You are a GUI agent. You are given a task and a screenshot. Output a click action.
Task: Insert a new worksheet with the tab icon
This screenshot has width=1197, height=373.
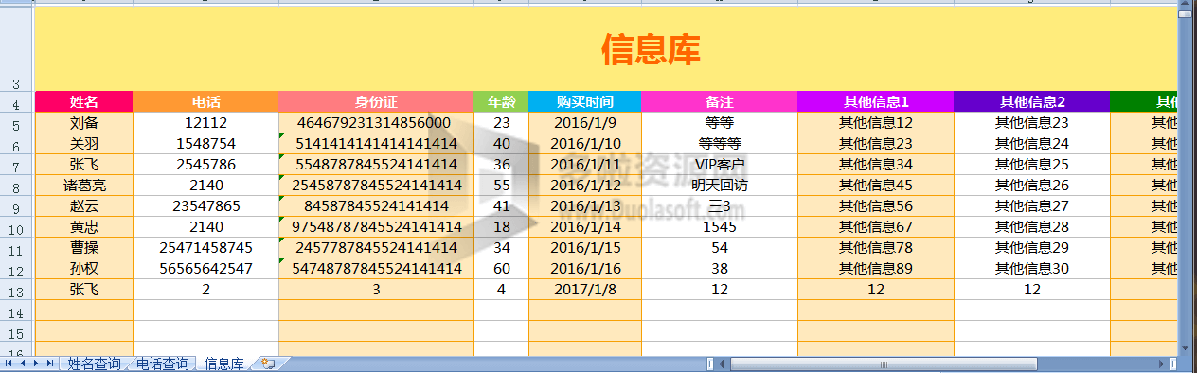tap(269, 364)
